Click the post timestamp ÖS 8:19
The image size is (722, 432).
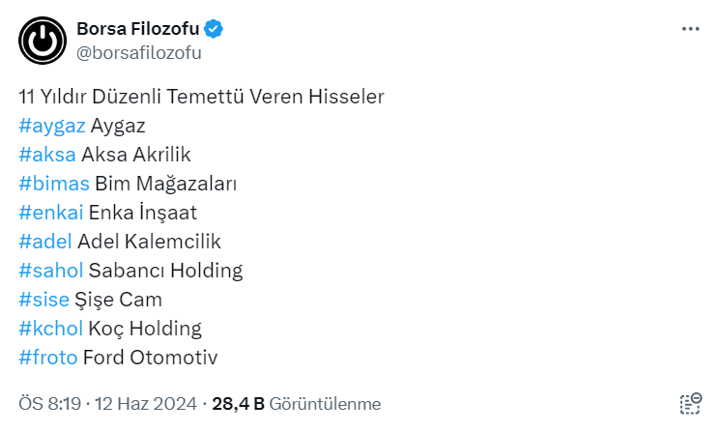tap(50, 404)
